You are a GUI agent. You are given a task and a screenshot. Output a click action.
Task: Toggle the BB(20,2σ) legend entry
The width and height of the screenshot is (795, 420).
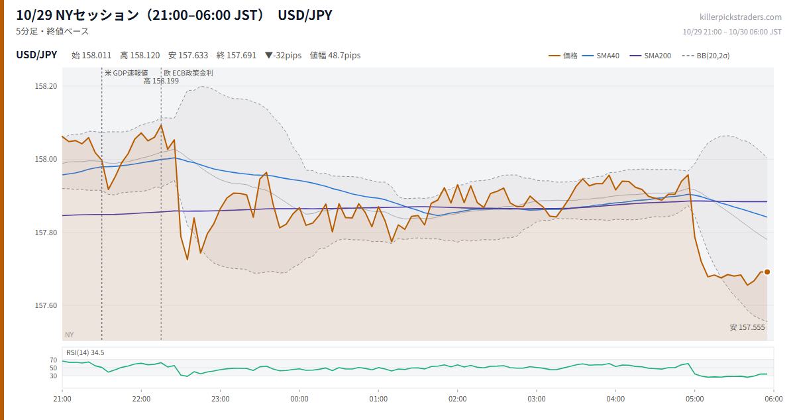tap(705, 56)
